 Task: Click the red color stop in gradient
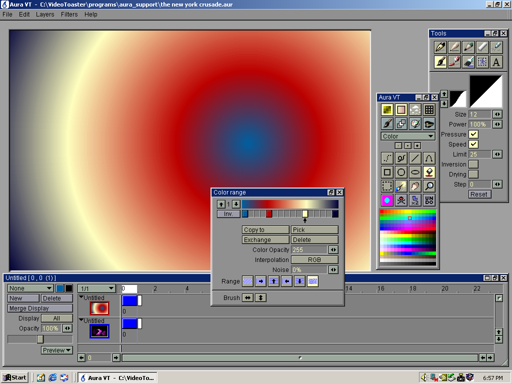(x=269, y=214)
